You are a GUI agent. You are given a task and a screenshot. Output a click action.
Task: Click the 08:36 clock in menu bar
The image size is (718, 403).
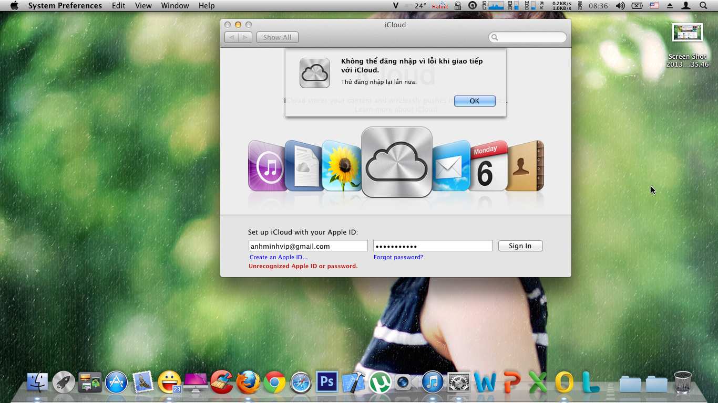click(598, 6)
